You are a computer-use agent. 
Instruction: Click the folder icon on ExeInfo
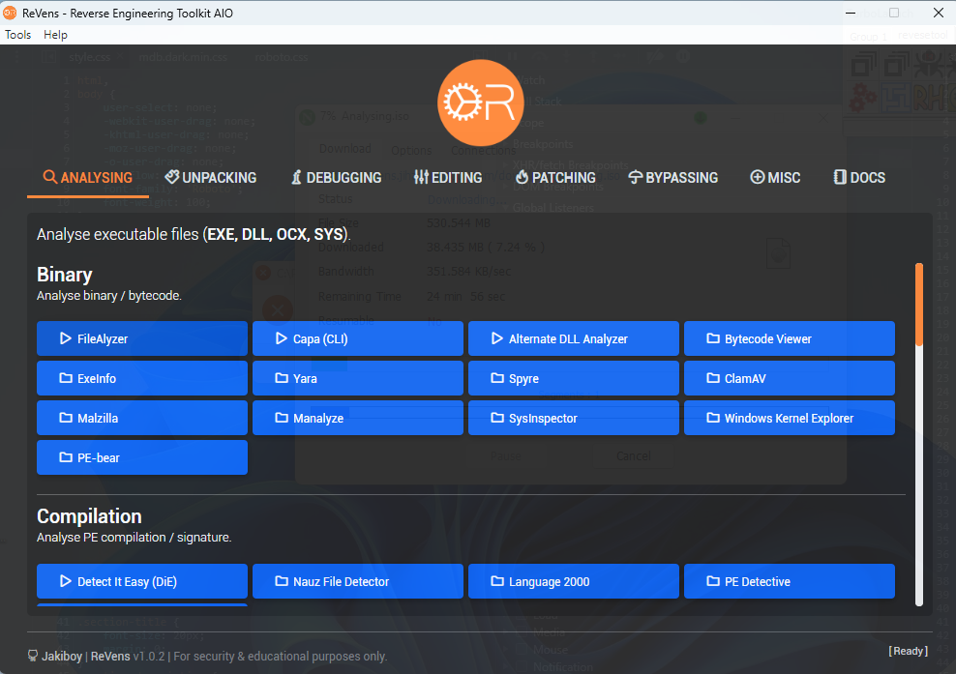click(x=66, y=378)
